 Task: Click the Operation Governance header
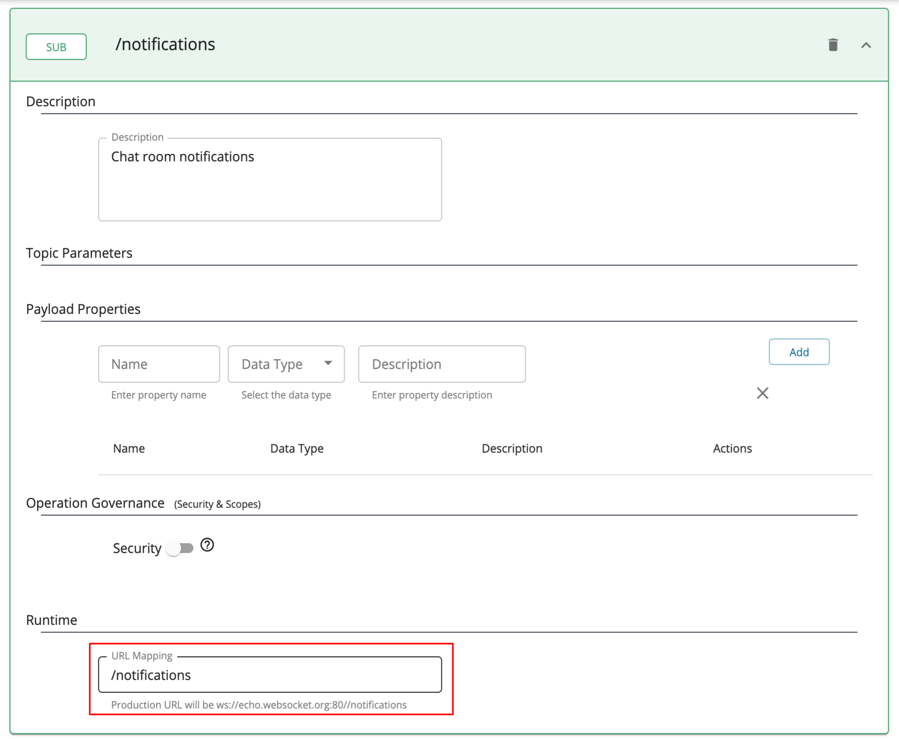(95, 503)
